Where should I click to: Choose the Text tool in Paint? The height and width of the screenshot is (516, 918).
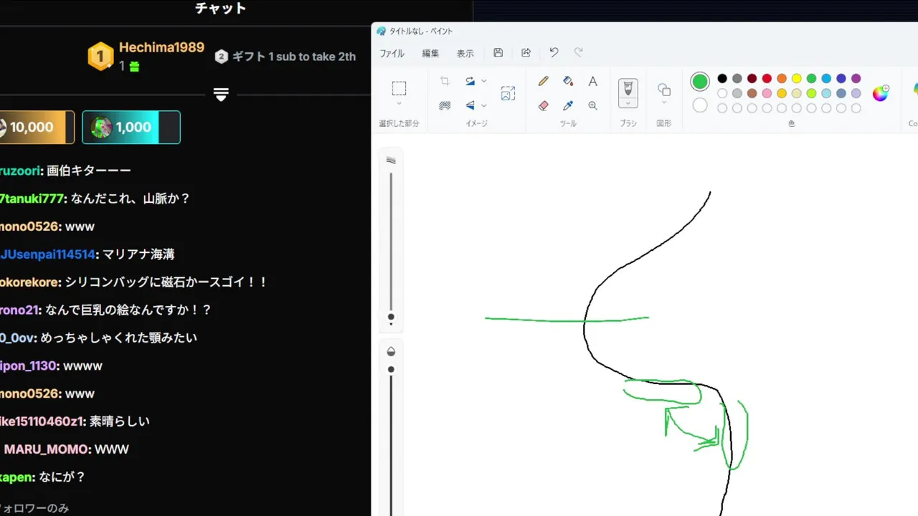point(592,82)
